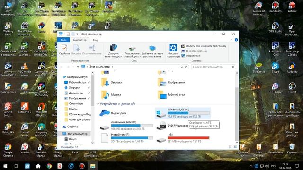The image size is (303, 170).
Task: Select Рабочий стол in navigation pane
Action: (x=77, y=82)
